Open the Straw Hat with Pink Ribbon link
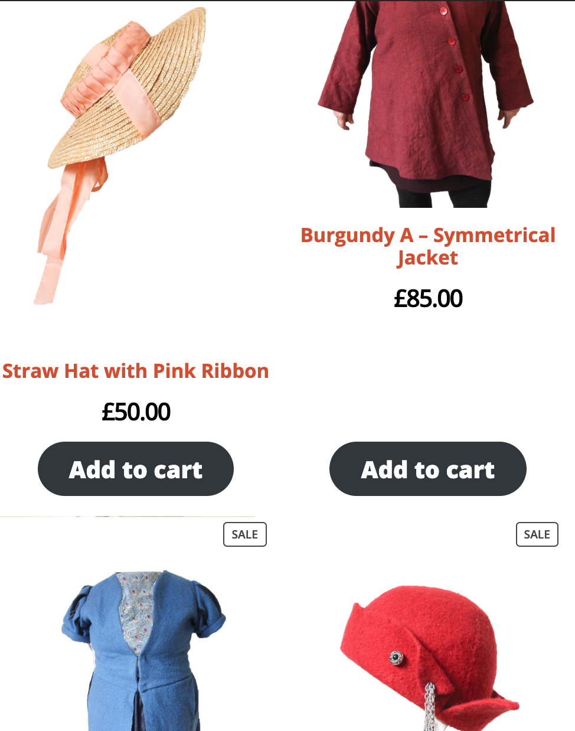The width and height of the screenshot is (575, 731). 136,371
